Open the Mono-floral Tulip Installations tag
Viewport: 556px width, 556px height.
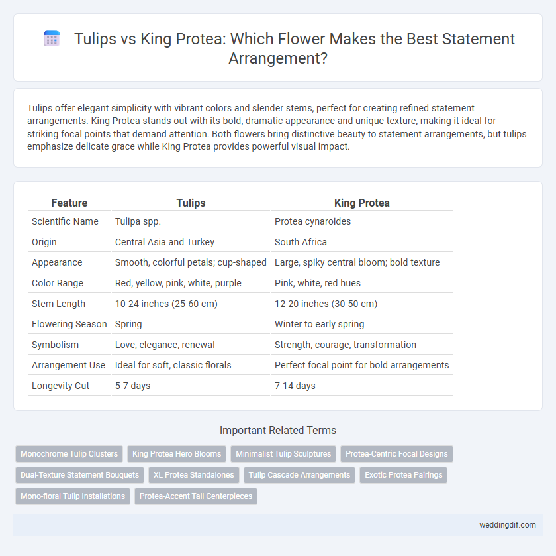pos(73,496)
